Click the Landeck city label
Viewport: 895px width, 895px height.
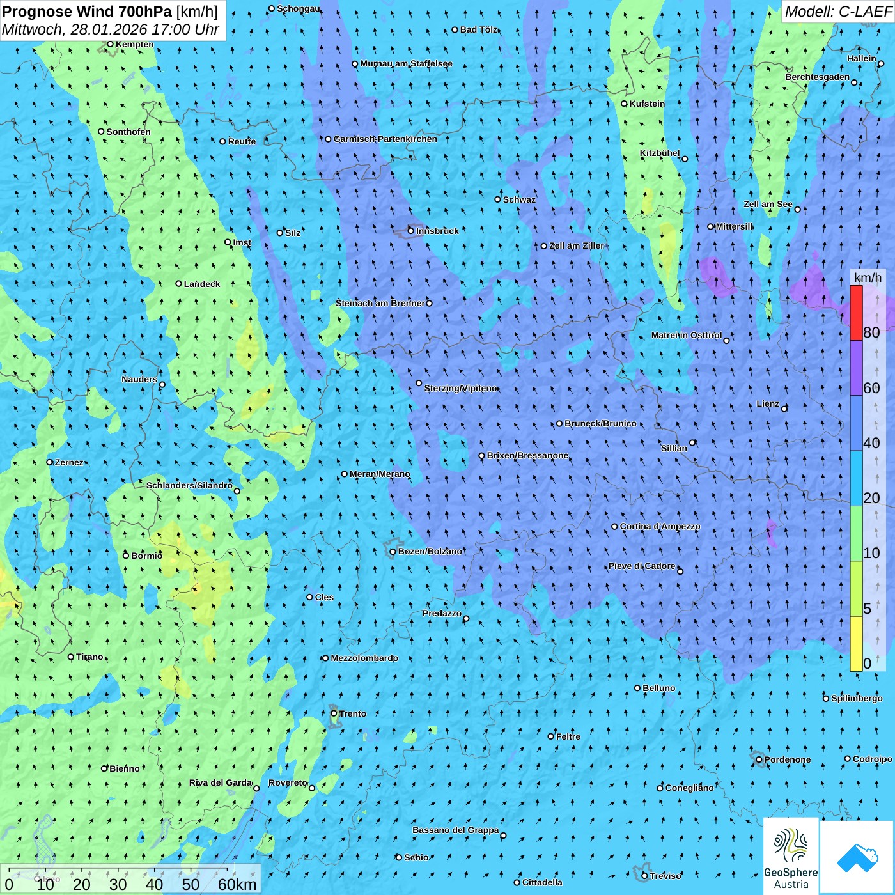click(202, 284)
